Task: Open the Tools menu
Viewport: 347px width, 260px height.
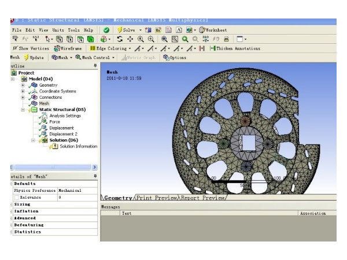Action: pyautogui.click(x=73, y=30)
